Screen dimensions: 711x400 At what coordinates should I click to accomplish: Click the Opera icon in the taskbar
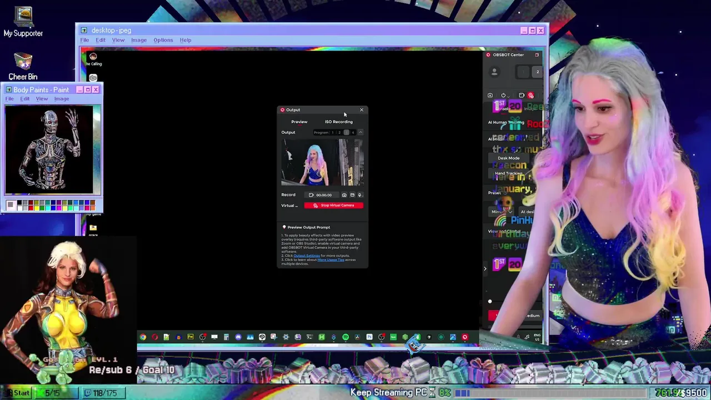(x=154, y=337)
